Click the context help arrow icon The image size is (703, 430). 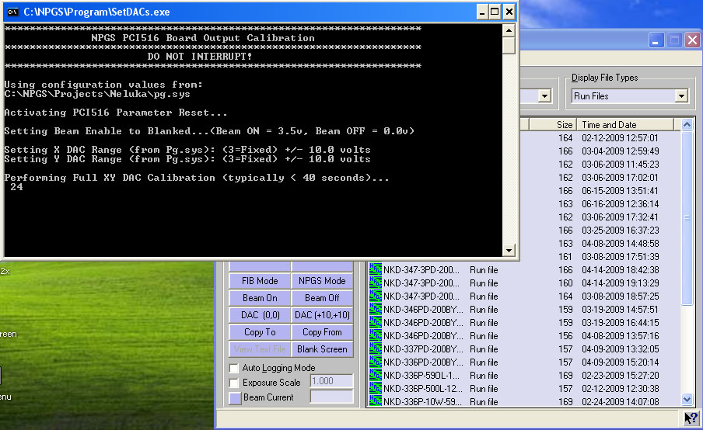(691, 419)
